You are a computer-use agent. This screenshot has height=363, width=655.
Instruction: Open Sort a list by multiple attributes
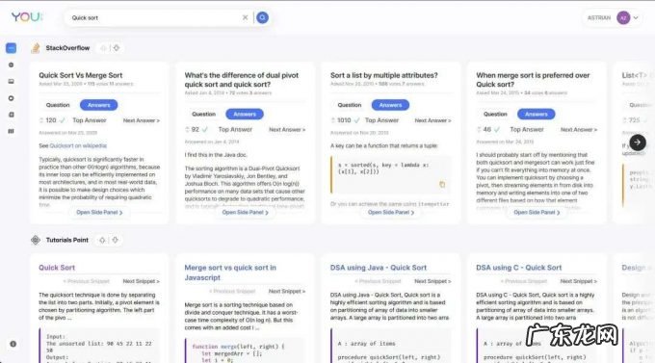pos(384,75)
